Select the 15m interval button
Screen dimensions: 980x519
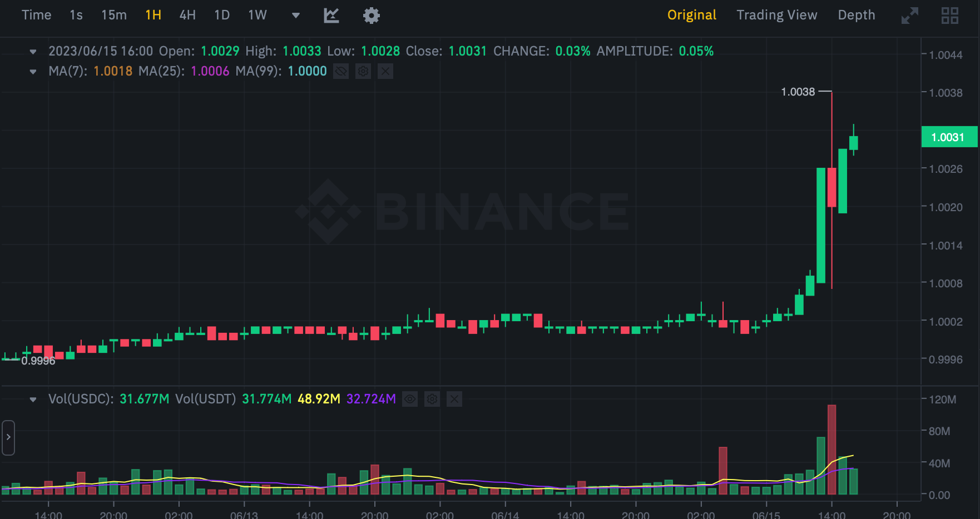pos(114,15)
